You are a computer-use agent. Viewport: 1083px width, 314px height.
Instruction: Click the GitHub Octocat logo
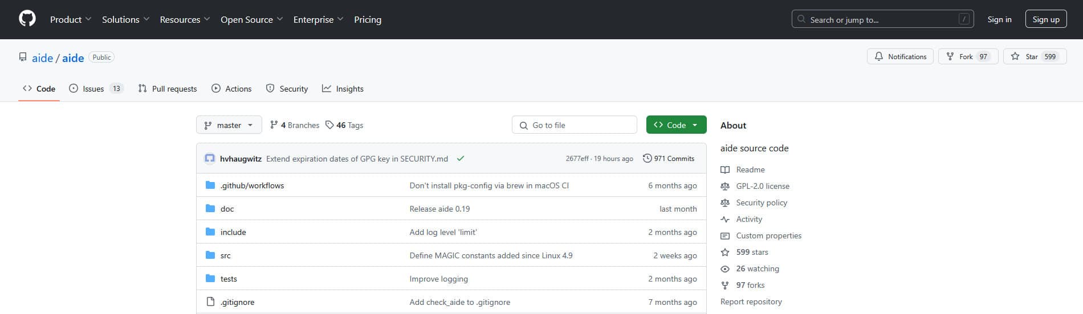click(27, 19)
